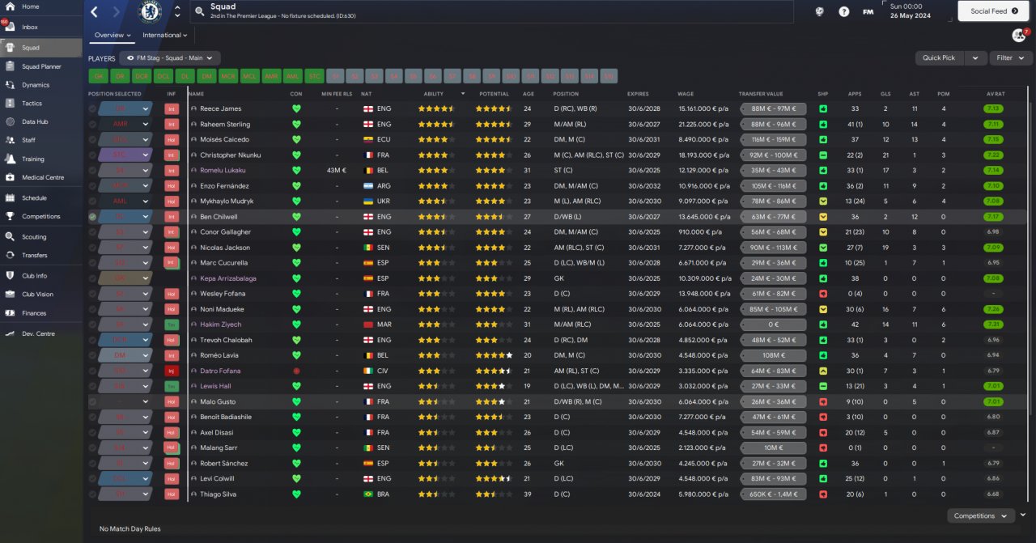
Task: Sort table by Transfer Value column header
Action: click(x=761, y=94)
